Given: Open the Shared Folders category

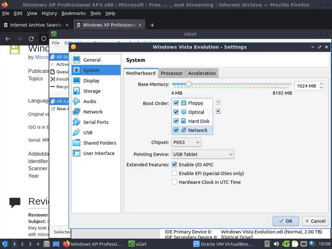Looking at the screenshot, I should point(96,143).
